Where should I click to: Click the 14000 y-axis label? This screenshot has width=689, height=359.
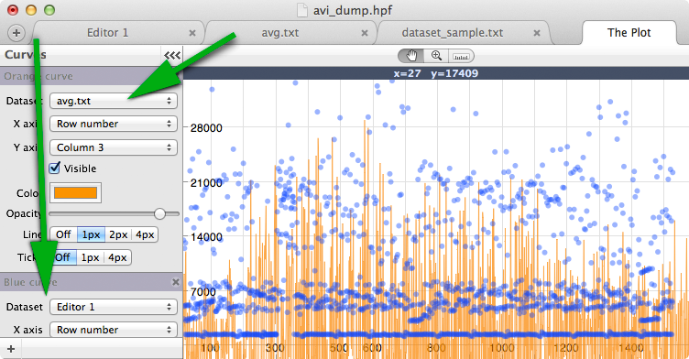[206, 237]
